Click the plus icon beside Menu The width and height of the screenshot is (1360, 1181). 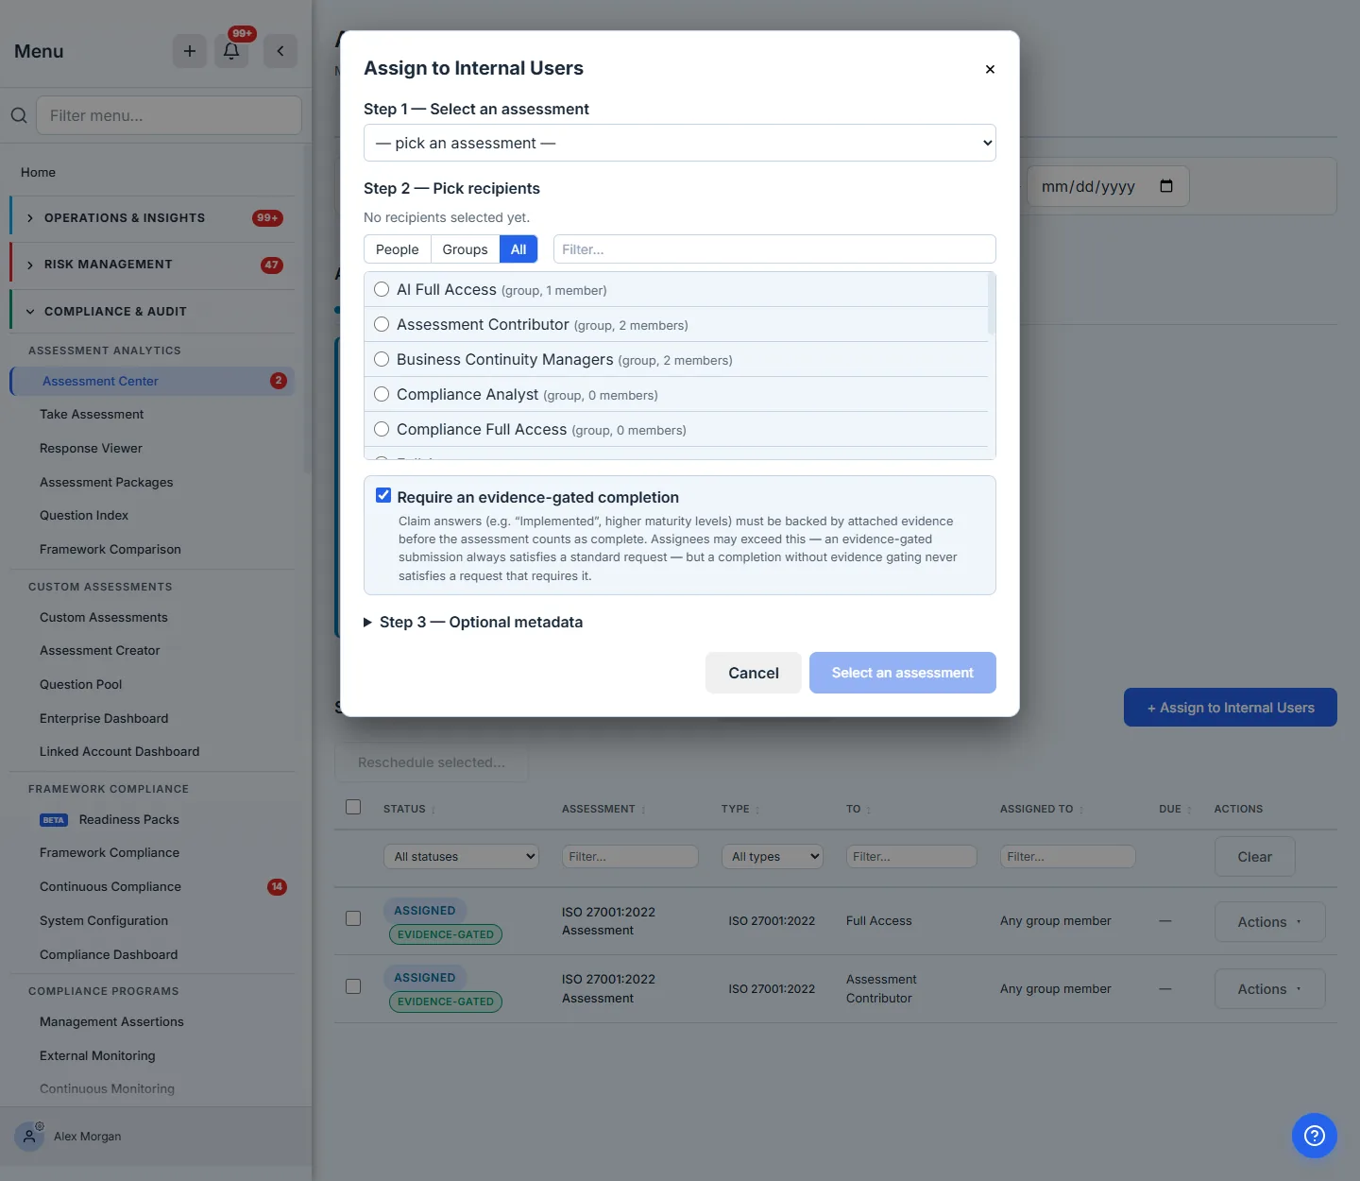point(189,51)
